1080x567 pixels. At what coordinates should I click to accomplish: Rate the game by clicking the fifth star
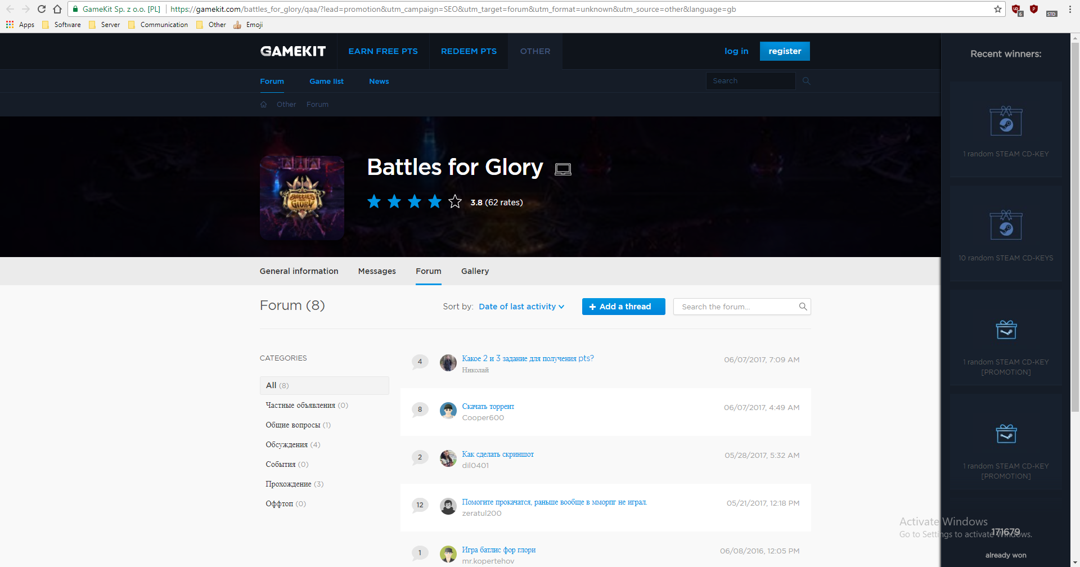[x=454, y=201]
